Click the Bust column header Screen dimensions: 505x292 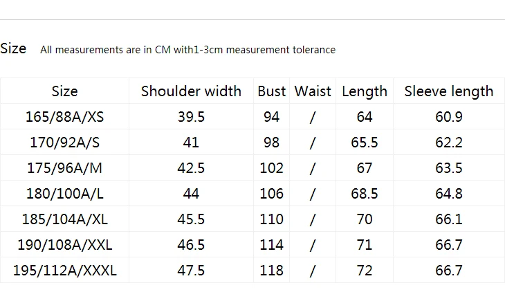(271, 91)
